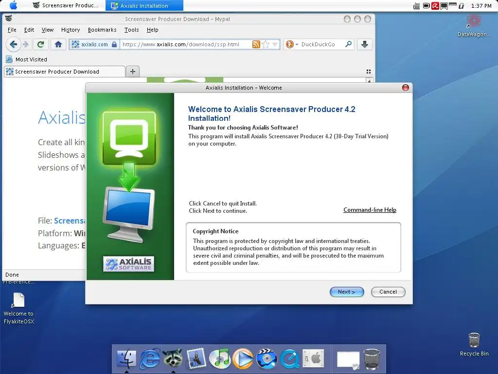498x374 pixels.
Task: Click the Axialis Software logo in installer
Action: pyautogui.click(x=128, y=263)
